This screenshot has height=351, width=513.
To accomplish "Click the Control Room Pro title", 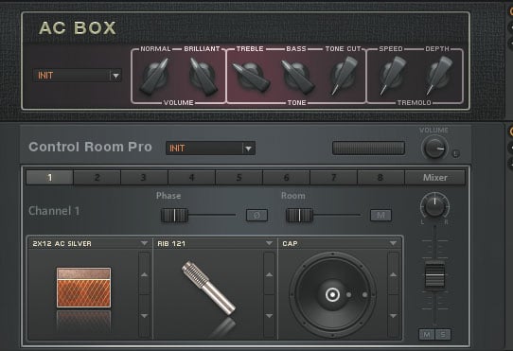I will pyautogui.click(x=90, y=147).
